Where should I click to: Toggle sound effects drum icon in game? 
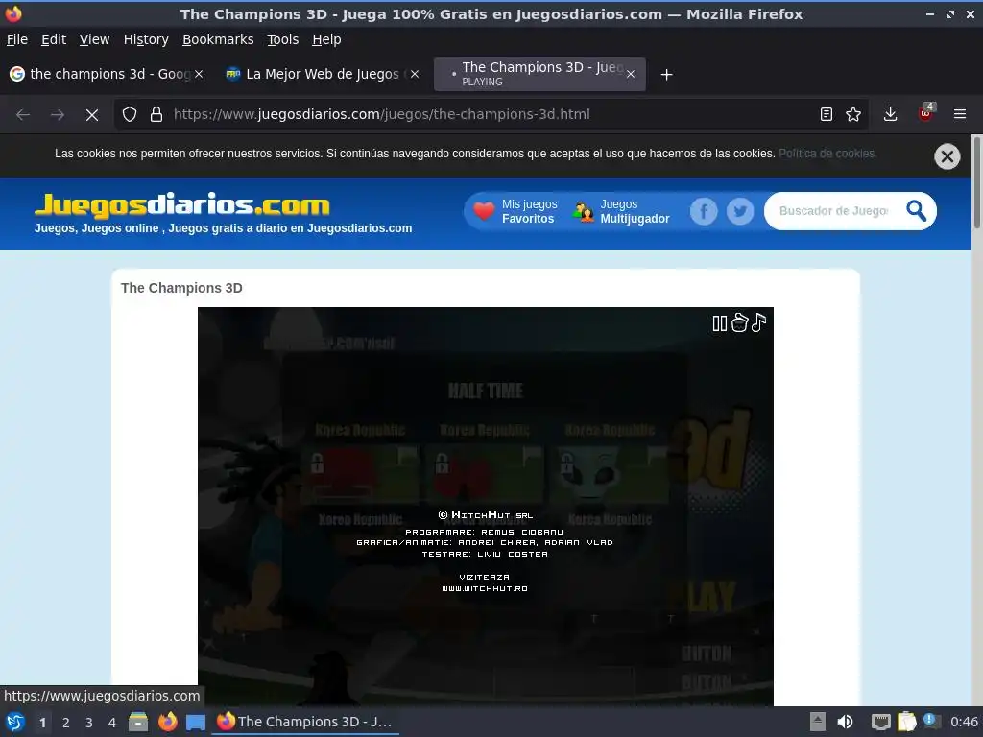(x=739, y=322)
